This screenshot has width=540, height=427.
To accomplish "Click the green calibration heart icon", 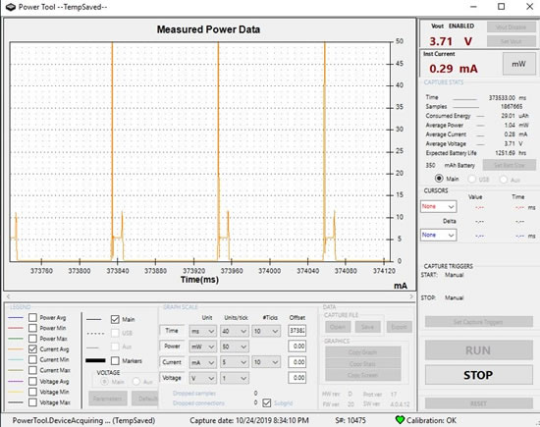I will [400, 420].
